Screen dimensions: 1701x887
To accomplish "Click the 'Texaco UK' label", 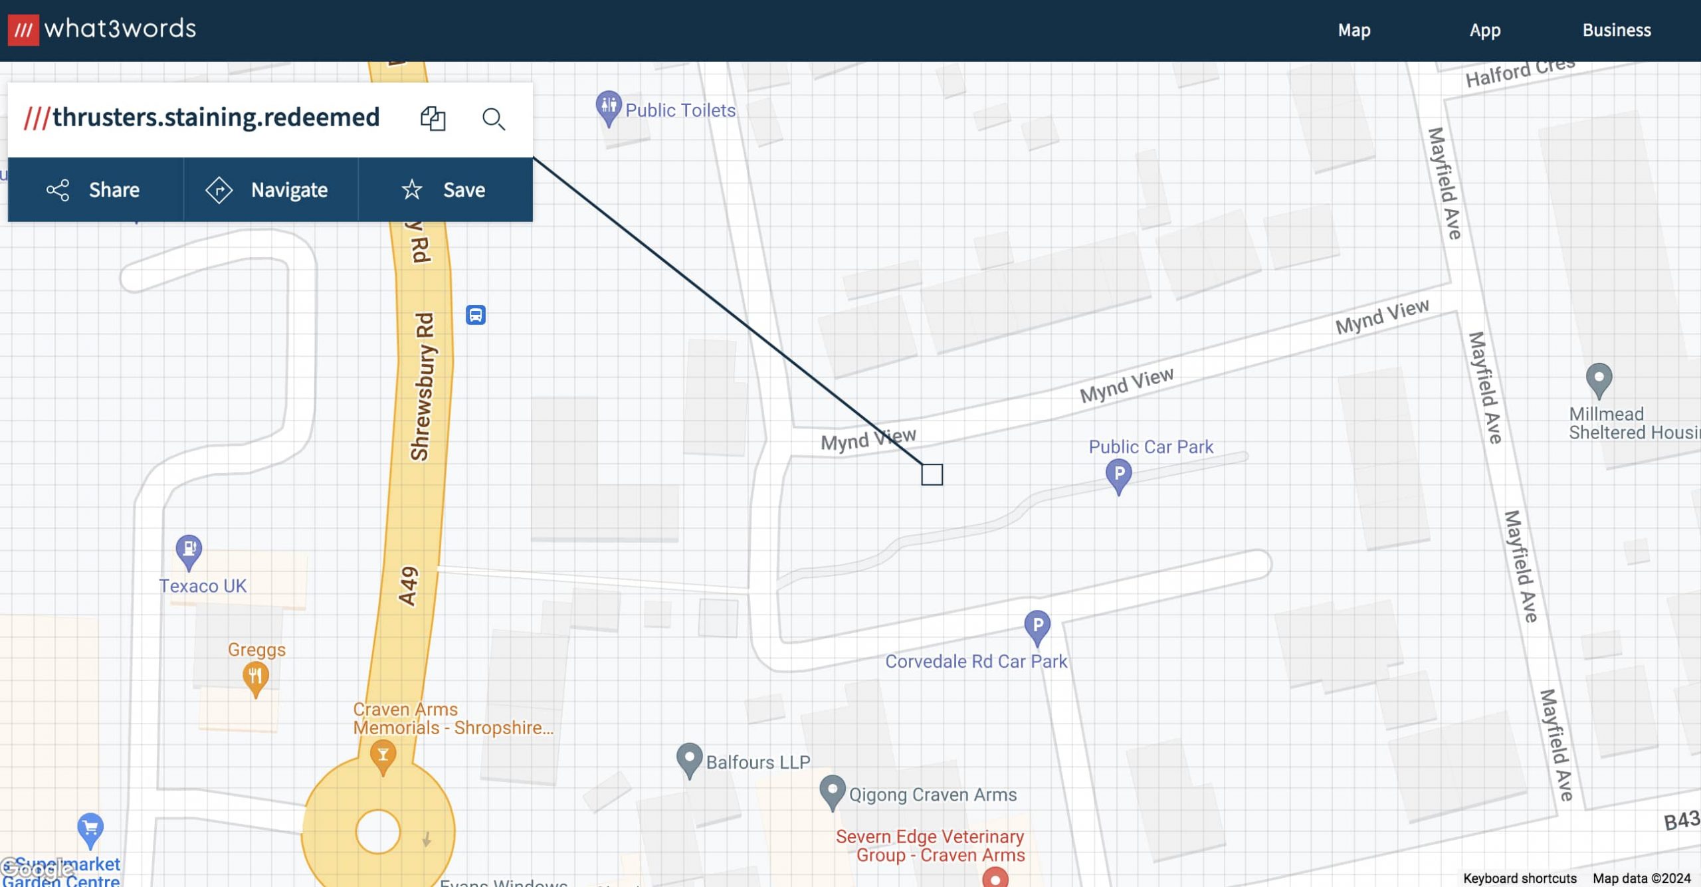I will click(203, 586).
